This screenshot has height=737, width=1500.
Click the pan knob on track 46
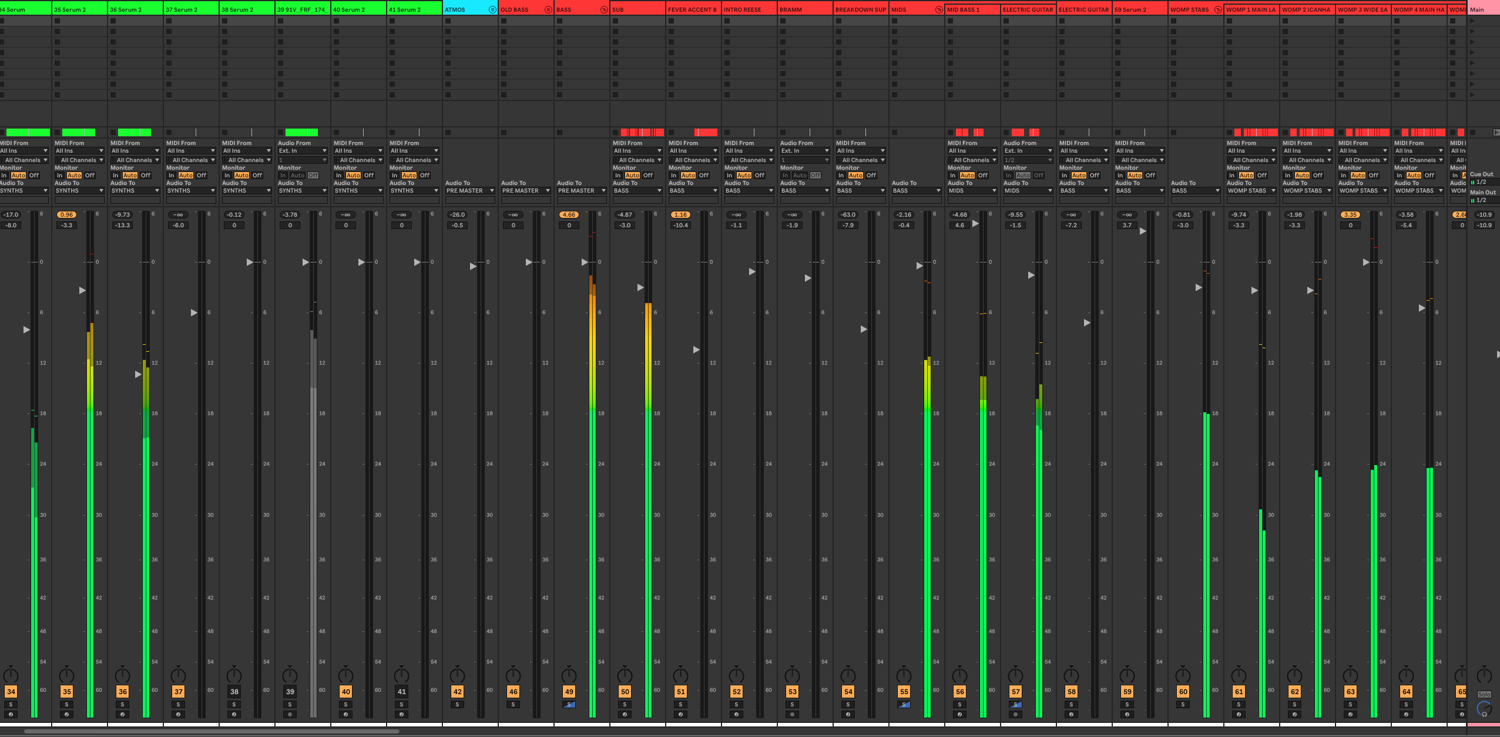[513, 674]
